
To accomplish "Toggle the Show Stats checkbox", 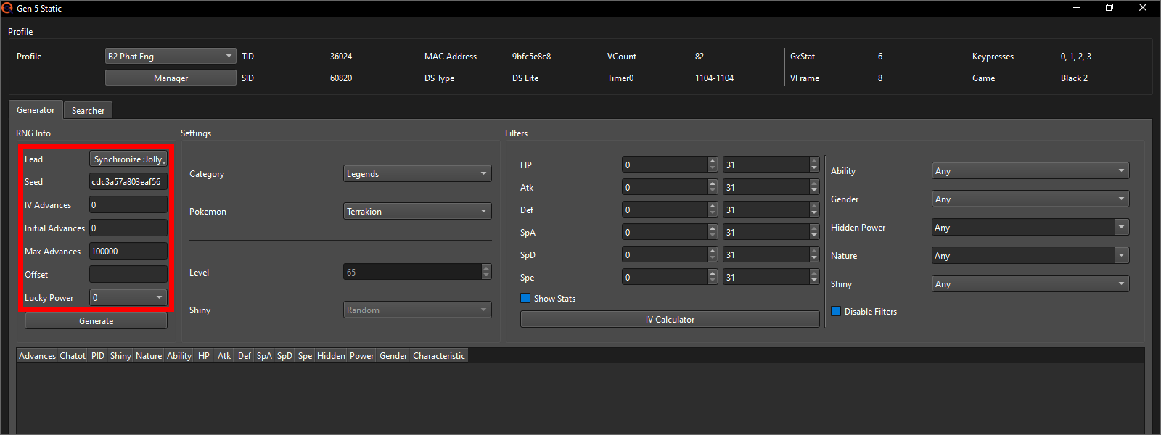I will tap(525, 298).
